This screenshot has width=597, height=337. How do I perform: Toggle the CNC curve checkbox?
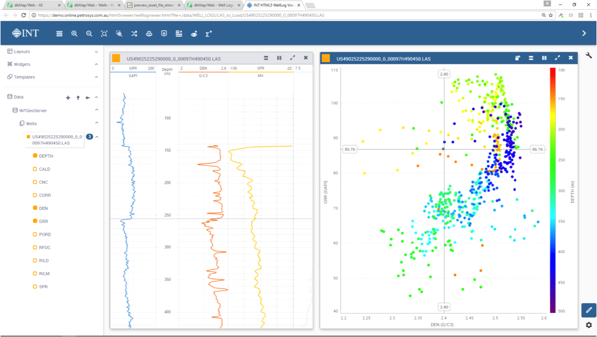click(x=35, y=182)
